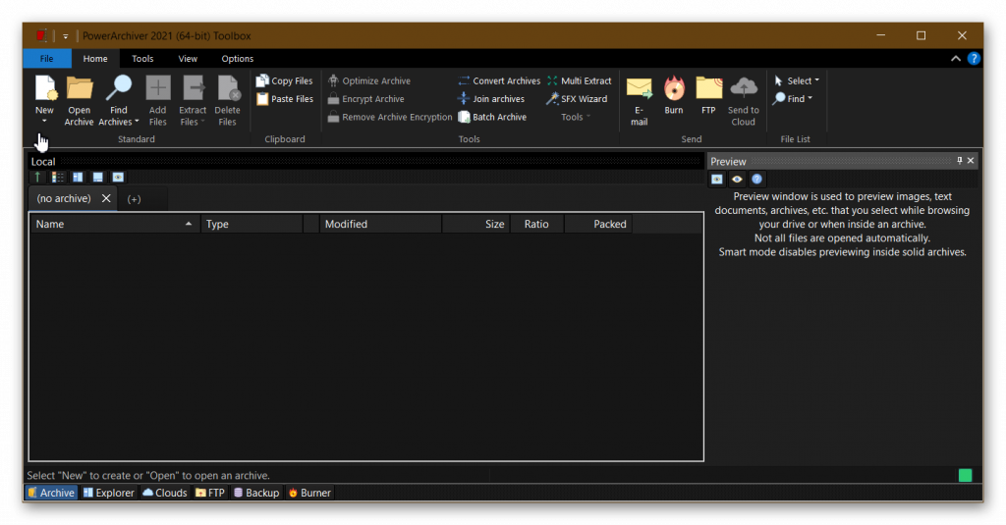The image size is (1006, 525).
Task: Open the File menu
Action: tap(46, 59)
